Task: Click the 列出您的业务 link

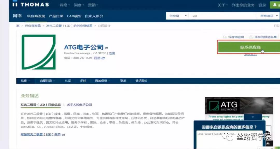Action: pyautogui.click(x=243, y=5)
